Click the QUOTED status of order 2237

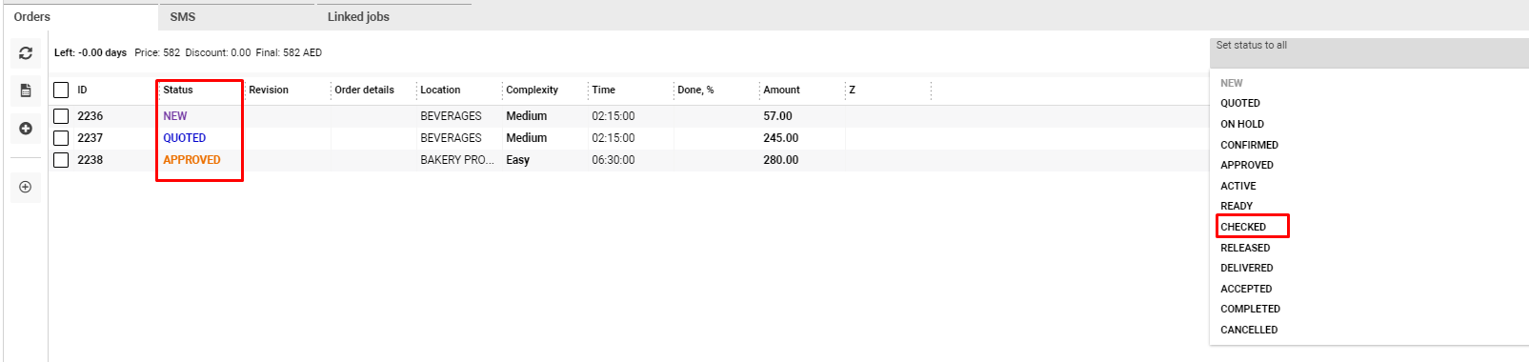point(184,138)
